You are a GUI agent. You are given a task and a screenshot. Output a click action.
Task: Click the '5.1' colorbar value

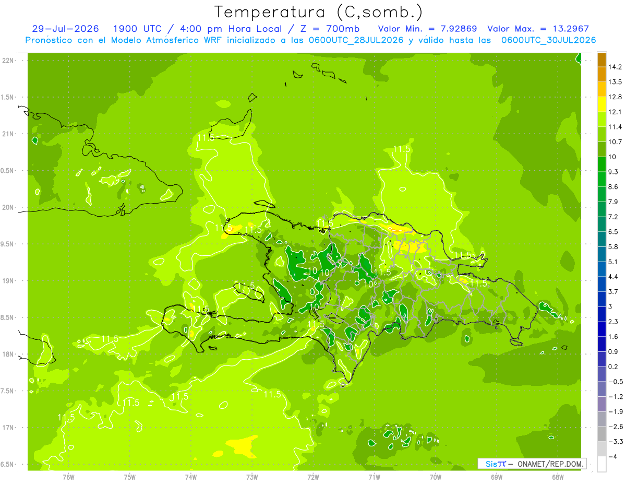(x=613, y=262)
